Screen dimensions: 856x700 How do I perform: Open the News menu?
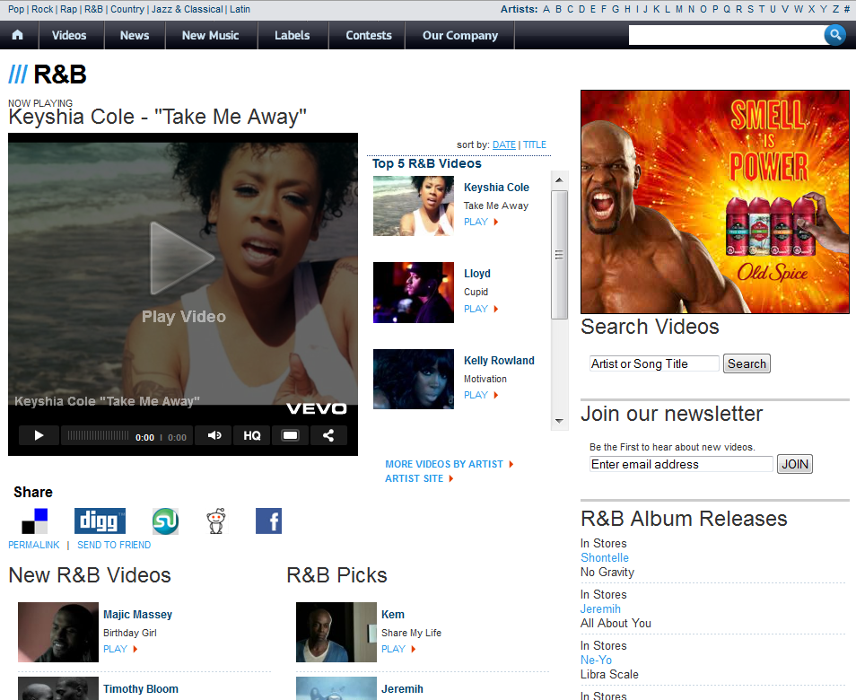tap(135, 36)
